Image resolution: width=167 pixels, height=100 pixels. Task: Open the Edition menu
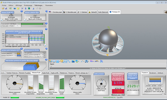pyautogui.click(x=11, y=6)
